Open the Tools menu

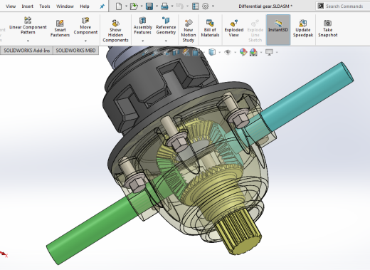point(45,6)
